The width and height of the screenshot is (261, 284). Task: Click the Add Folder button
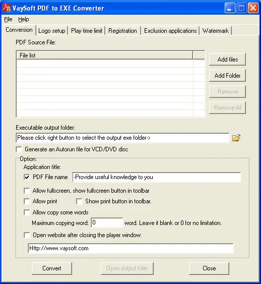tap(228, 75)
